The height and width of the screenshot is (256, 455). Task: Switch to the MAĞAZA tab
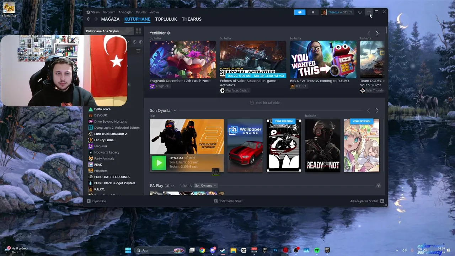tap(110, 19)
